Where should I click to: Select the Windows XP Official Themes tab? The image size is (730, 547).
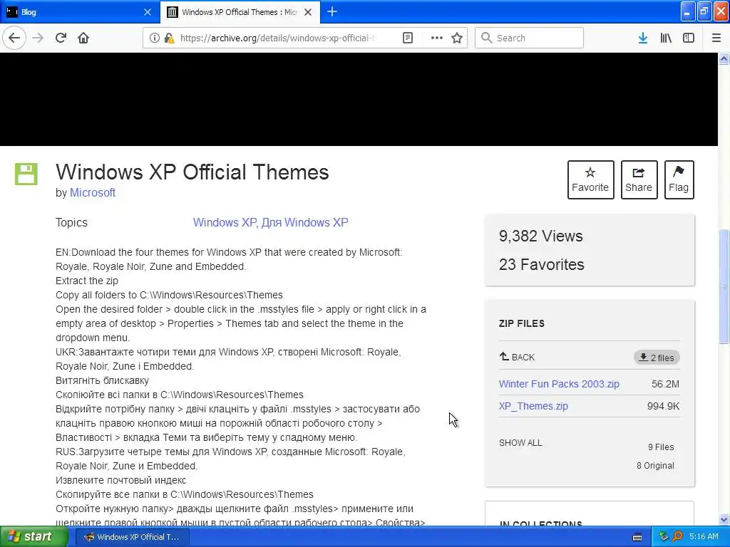coord(240,12)
